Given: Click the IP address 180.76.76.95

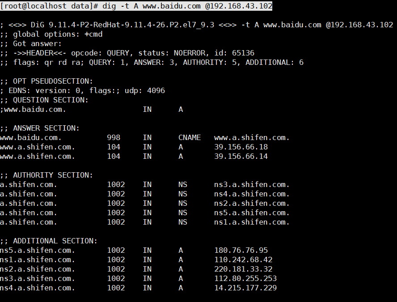Looking at the screenshot, I should 241,250.
